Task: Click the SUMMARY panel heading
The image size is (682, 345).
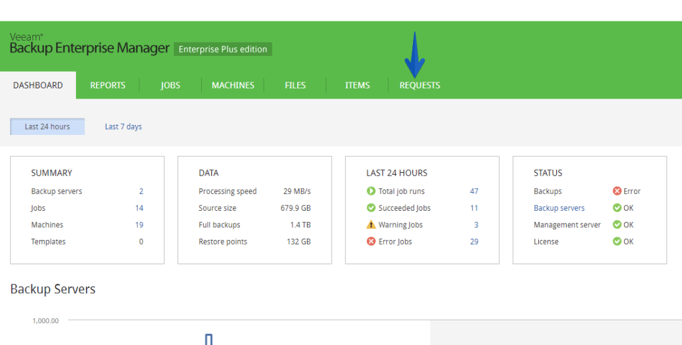Action: pos(52,173)
